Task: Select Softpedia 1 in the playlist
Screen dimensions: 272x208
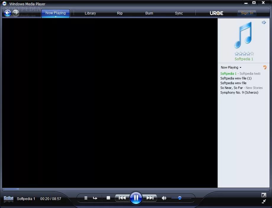Action: [x=240, y=74]
